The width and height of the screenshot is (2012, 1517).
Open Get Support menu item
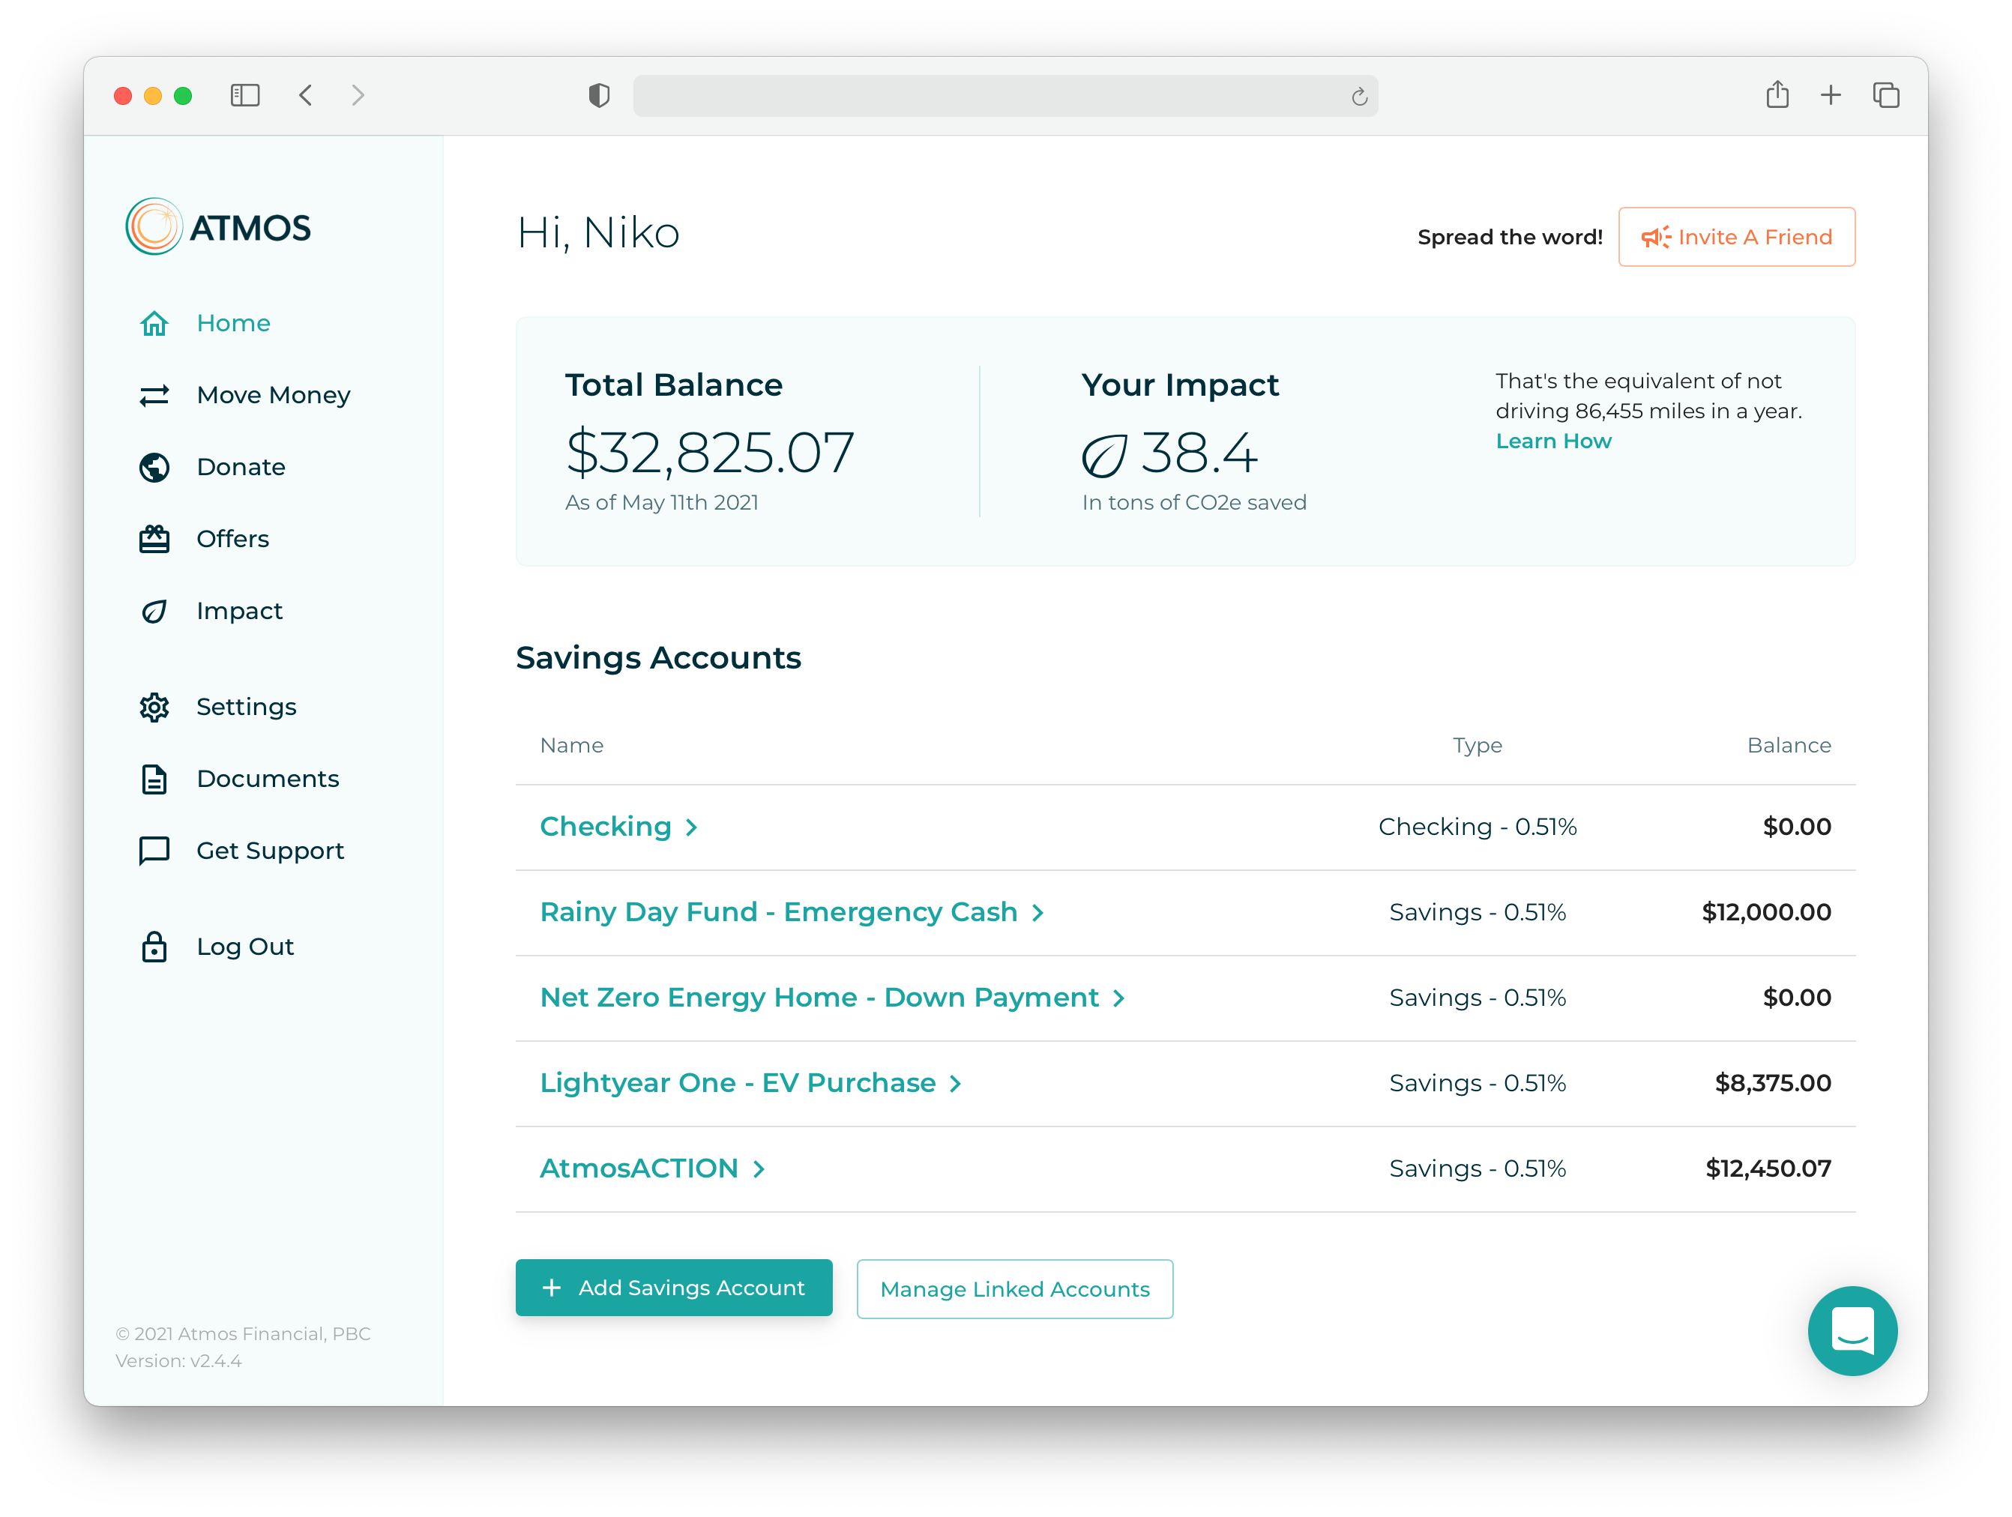pyautogui.click(x=269, y=851)
